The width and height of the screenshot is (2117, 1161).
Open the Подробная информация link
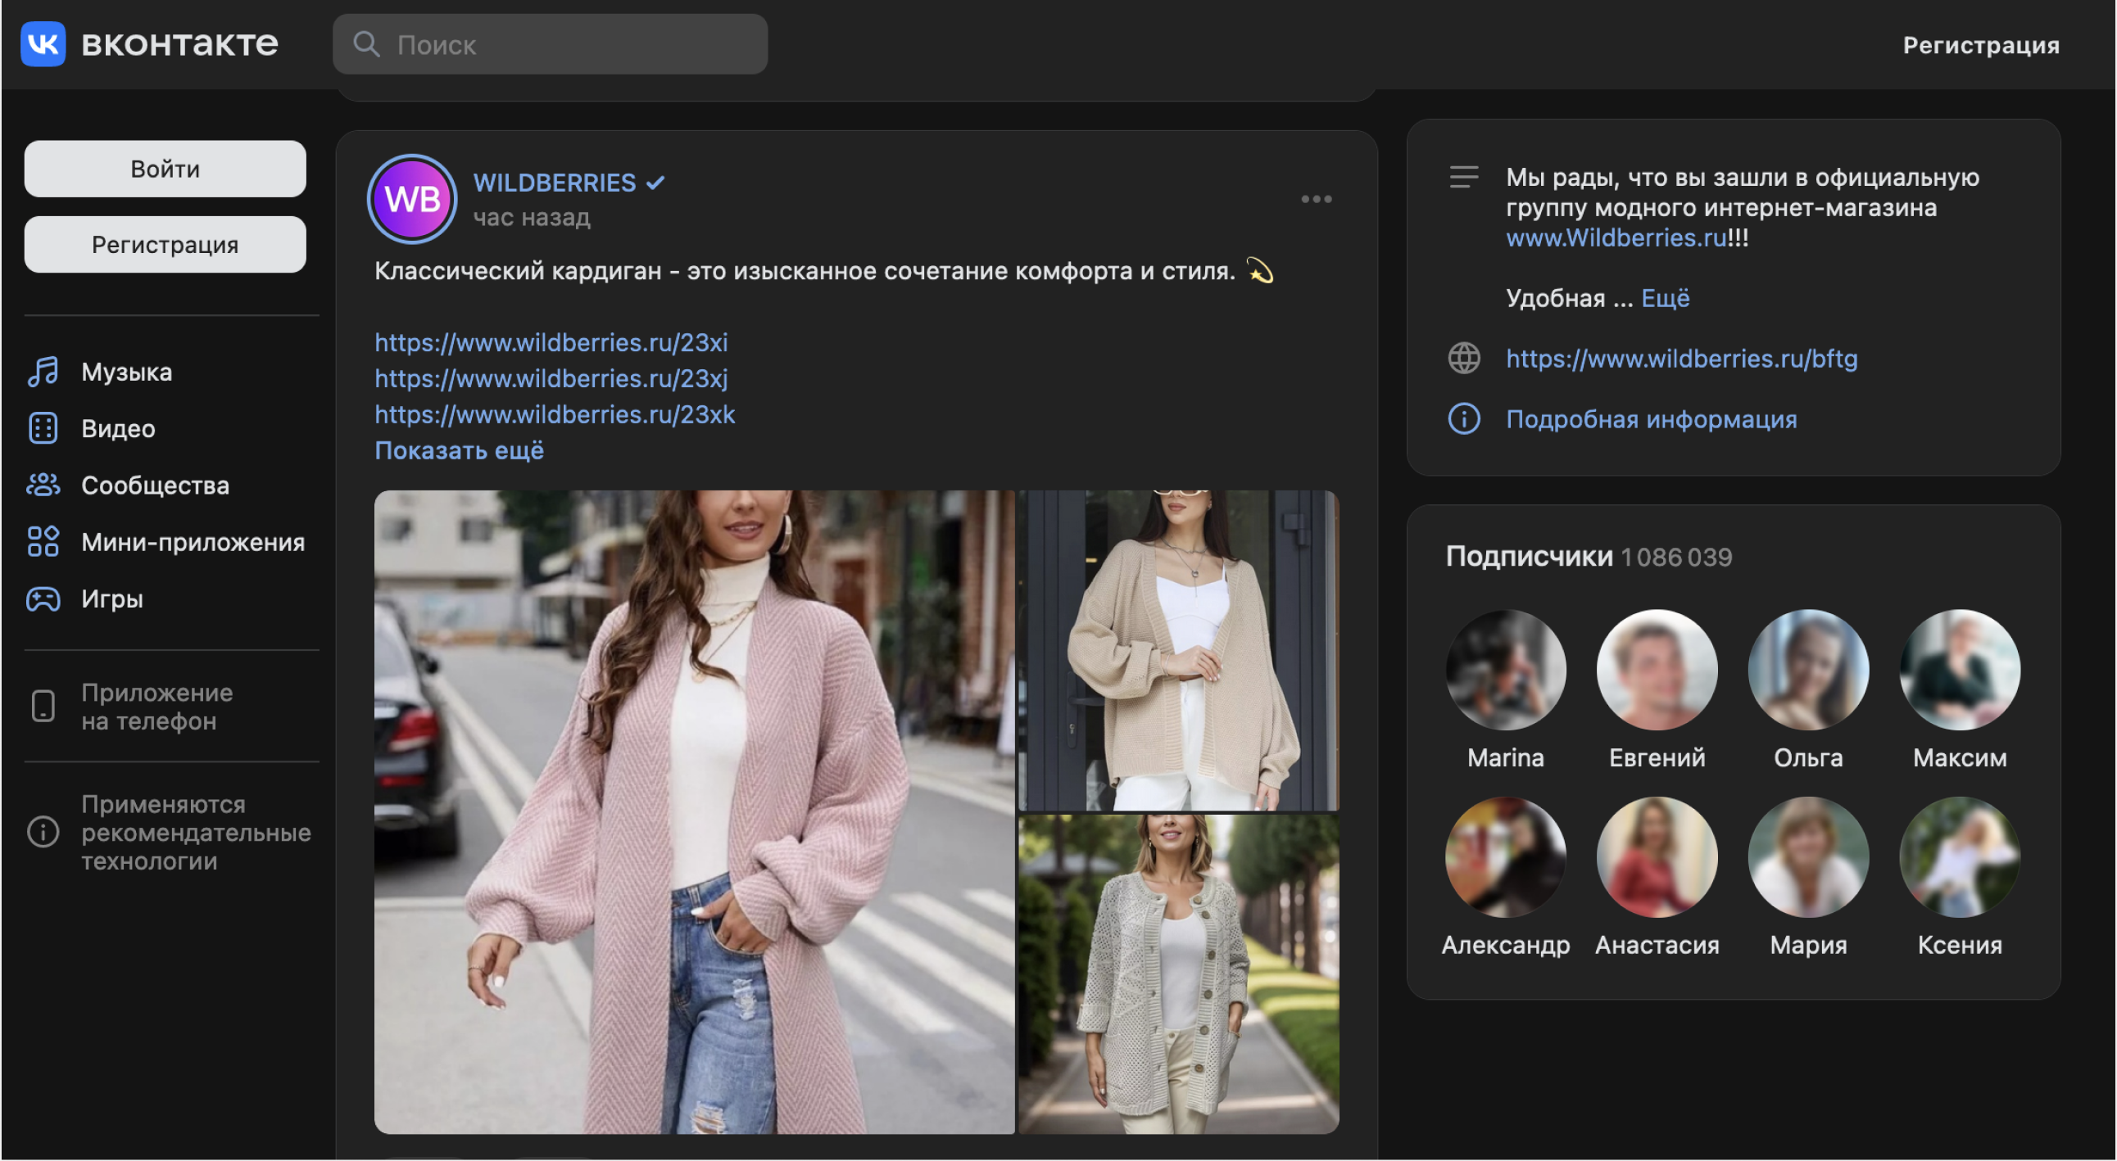1650,419
